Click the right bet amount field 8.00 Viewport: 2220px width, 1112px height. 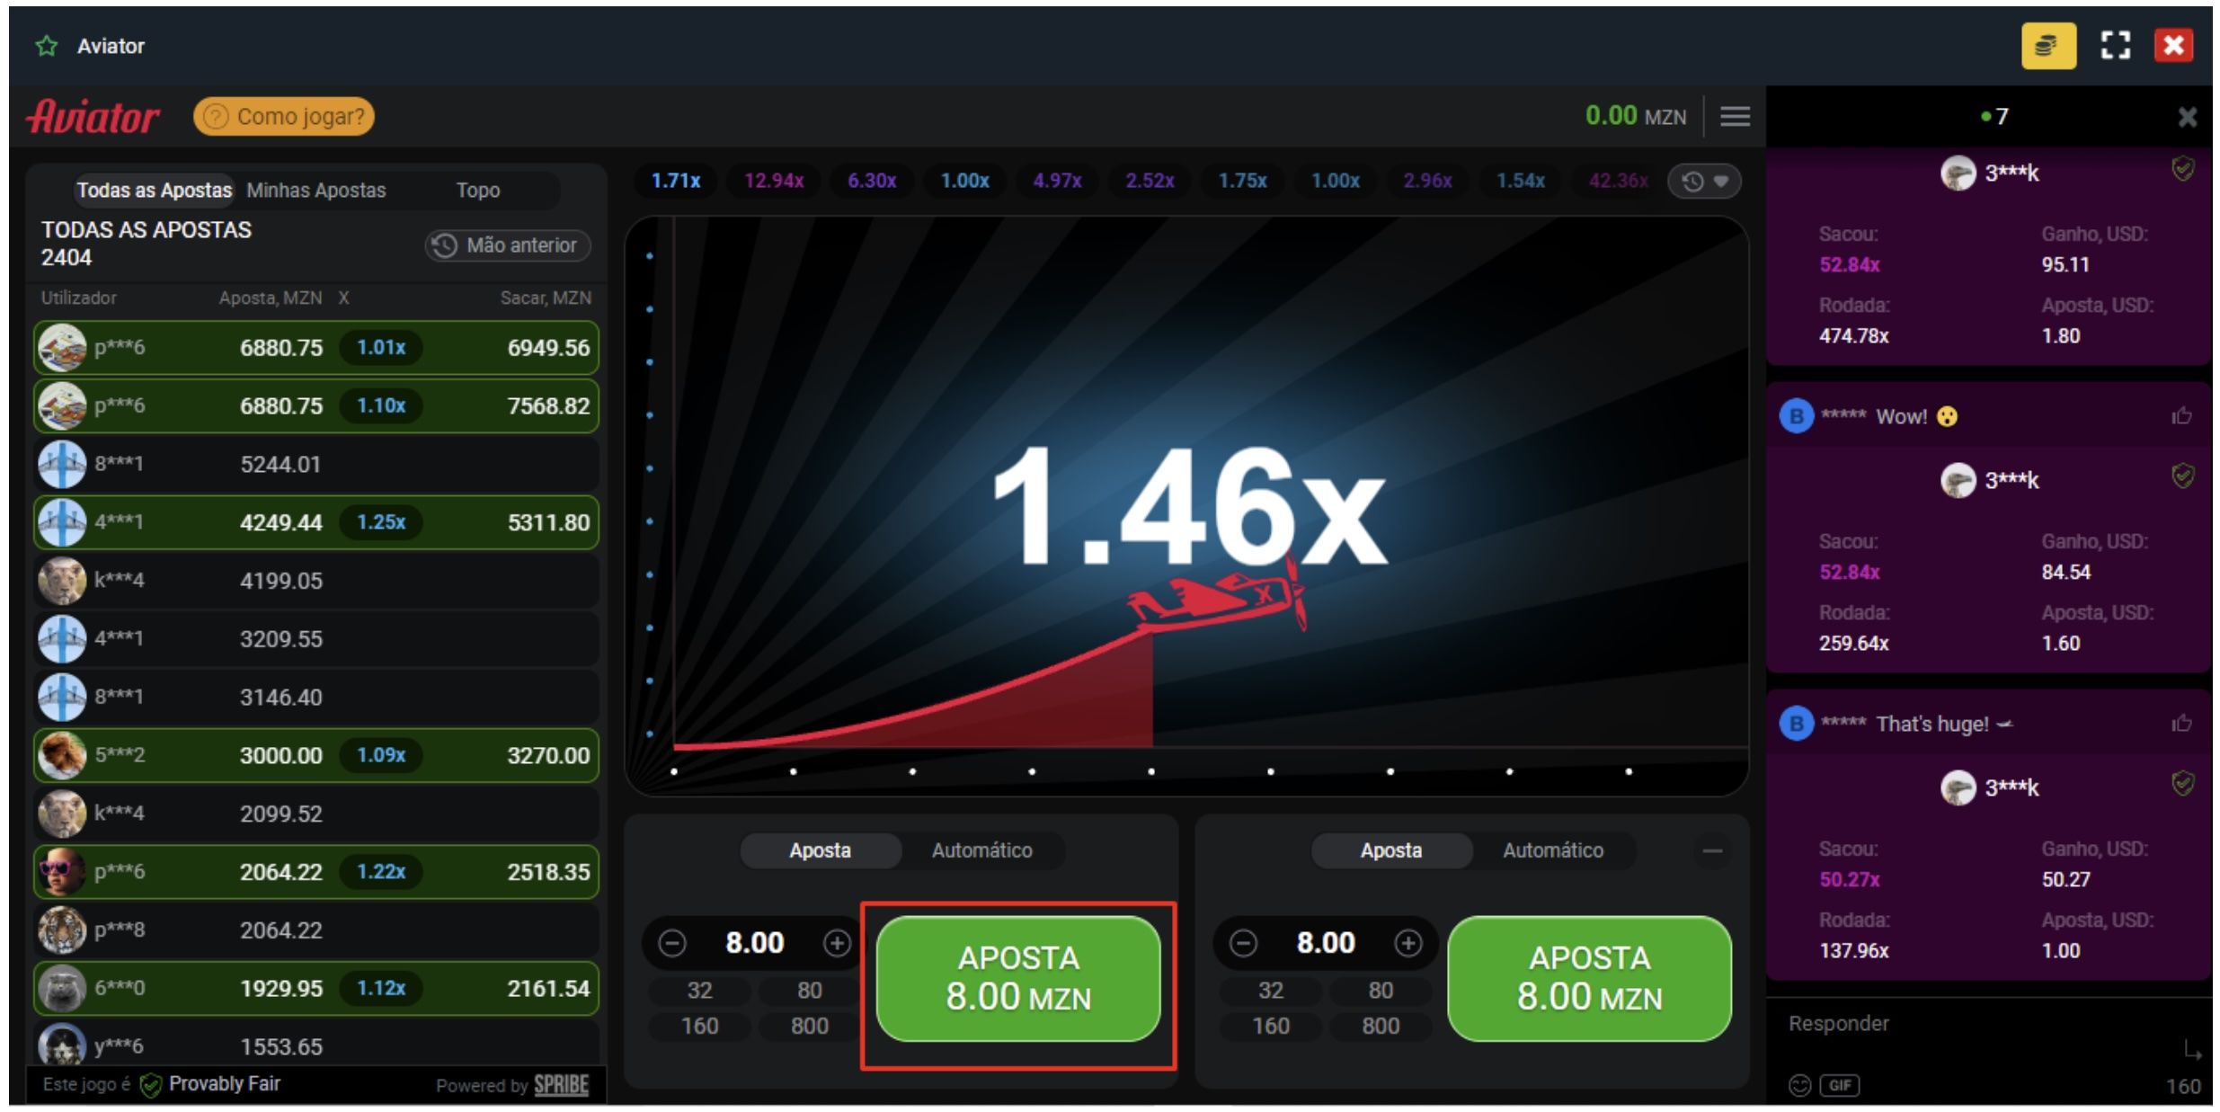pyautogui.click(x=1325, y=943)
